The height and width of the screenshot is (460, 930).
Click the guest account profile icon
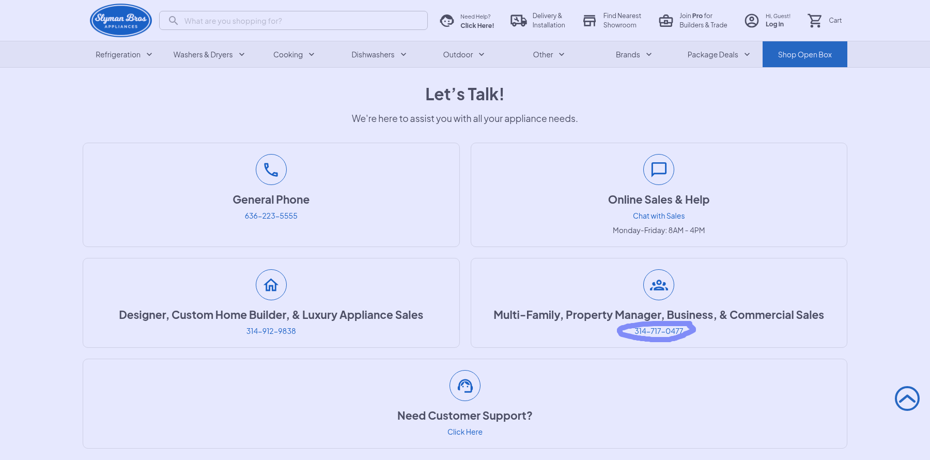752,21
